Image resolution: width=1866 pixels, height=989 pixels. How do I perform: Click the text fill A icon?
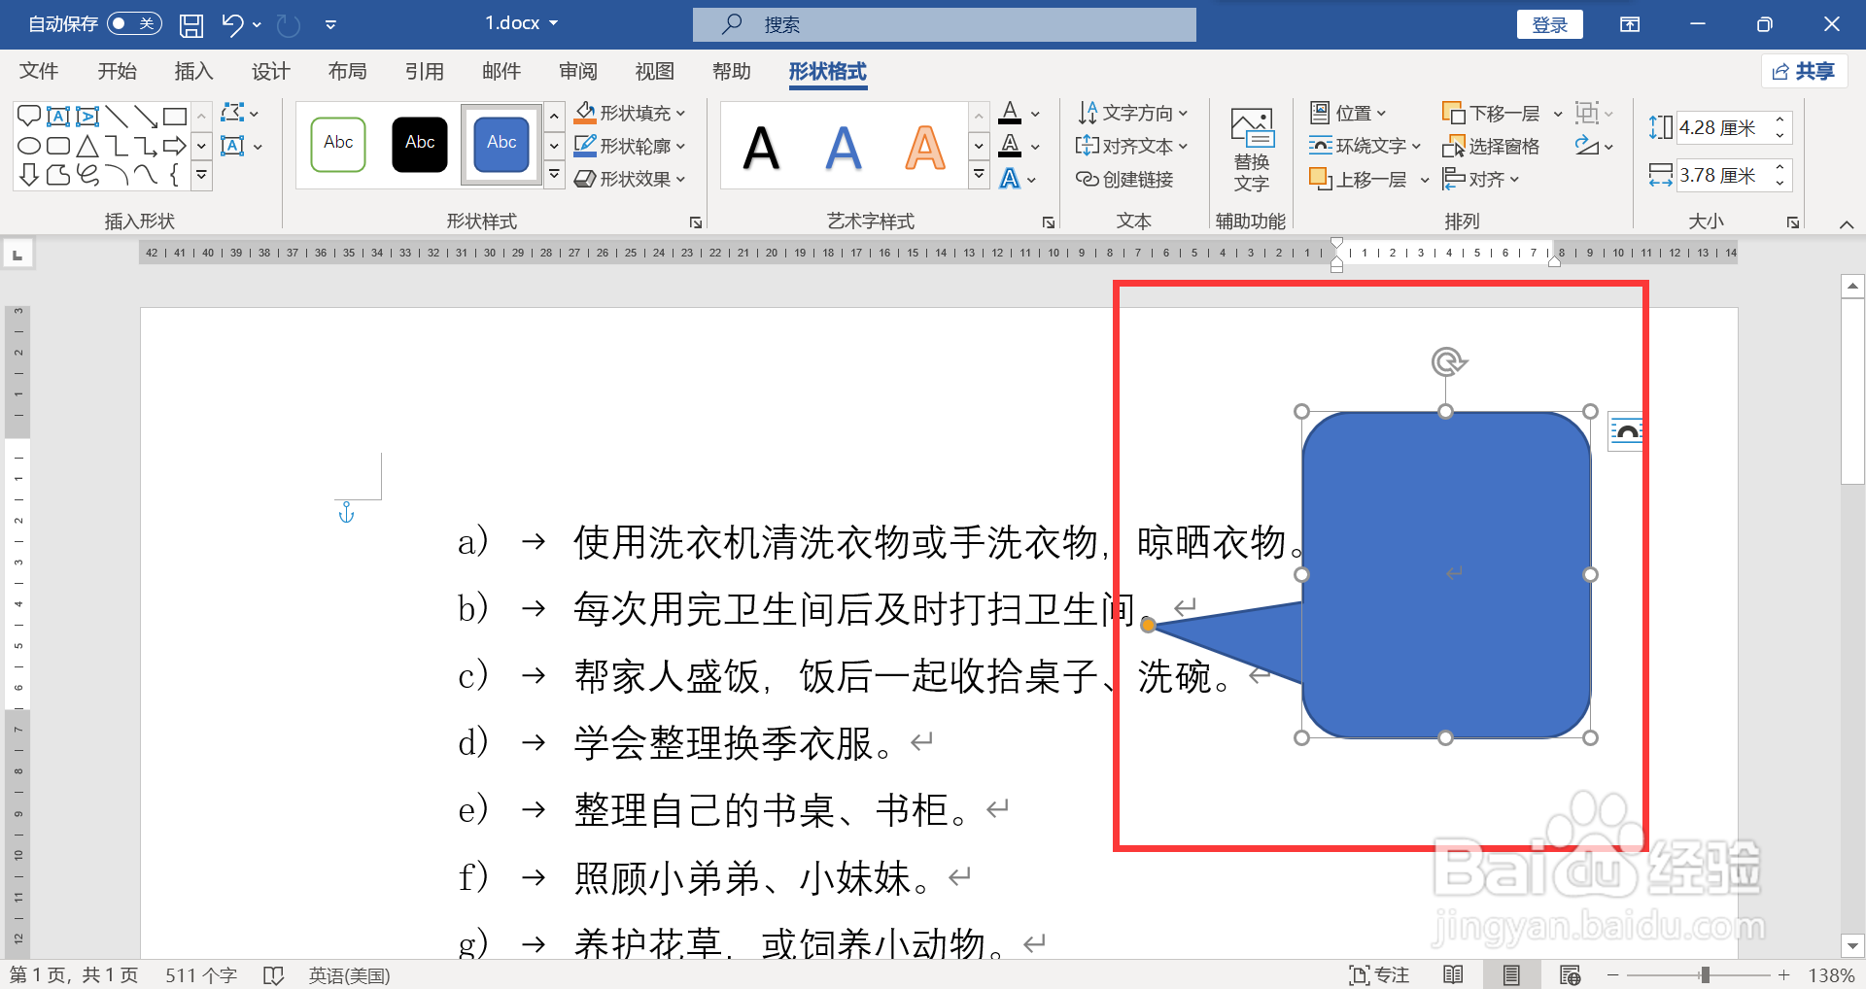1011,113
